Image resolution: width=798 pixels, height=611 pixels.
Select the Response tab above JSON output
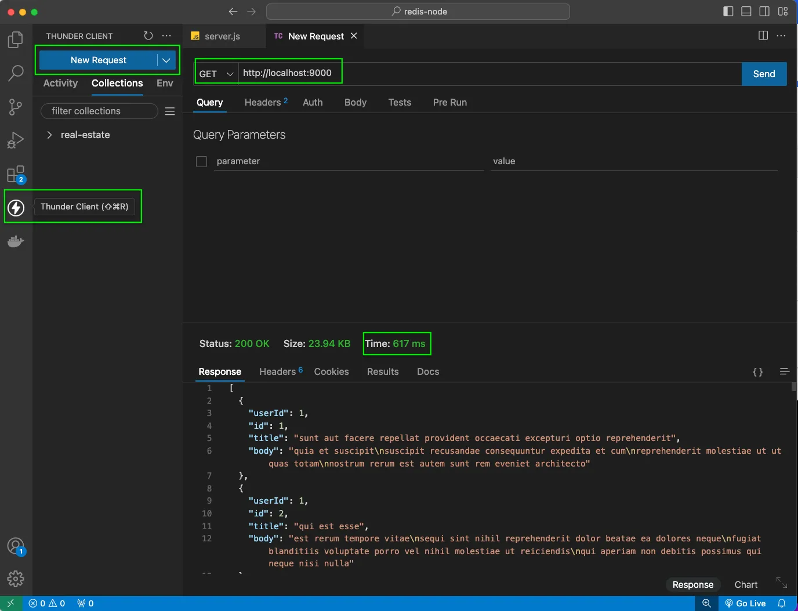tap(220, 371)
